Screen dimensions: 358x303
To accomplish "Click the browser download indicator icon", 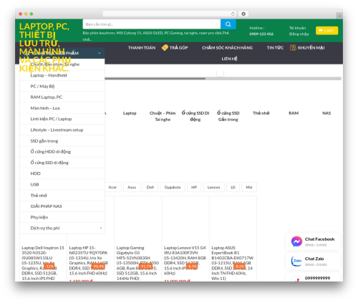I will pyautogui.click(x=243, y=14).
